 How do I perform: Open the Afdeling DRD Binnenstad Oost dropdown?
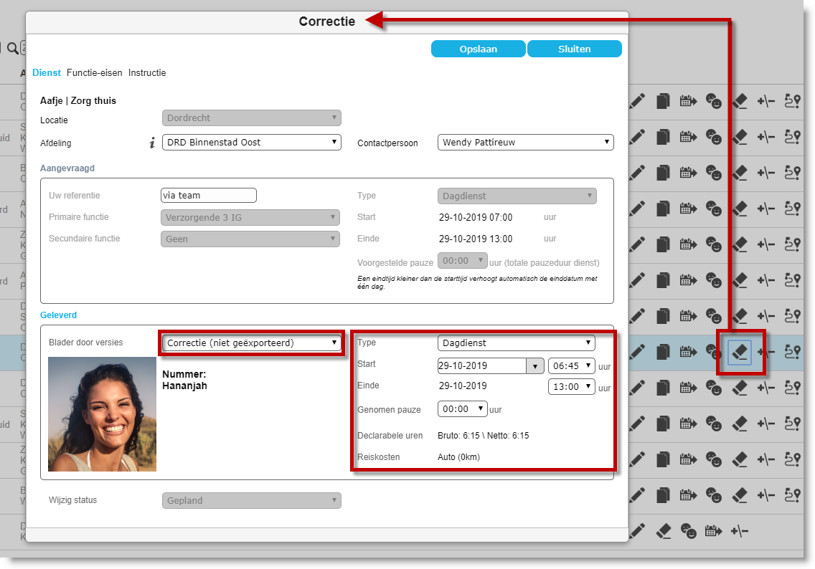(x=252, y=142)
